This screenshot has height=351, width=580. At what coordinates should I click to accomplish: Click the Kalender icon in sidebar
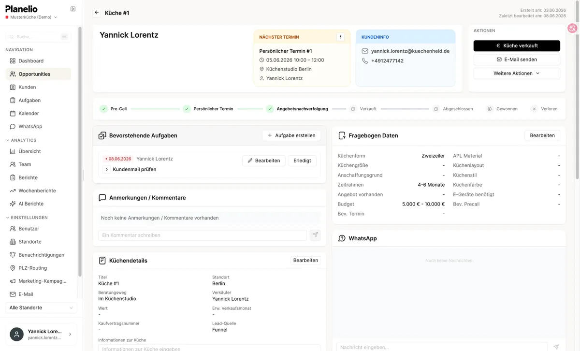tap(13, 113)
